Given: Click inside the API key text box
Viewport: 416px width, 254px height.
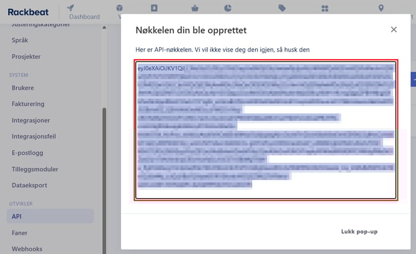Looking at the screenshot, I should (x=266, y=130).
